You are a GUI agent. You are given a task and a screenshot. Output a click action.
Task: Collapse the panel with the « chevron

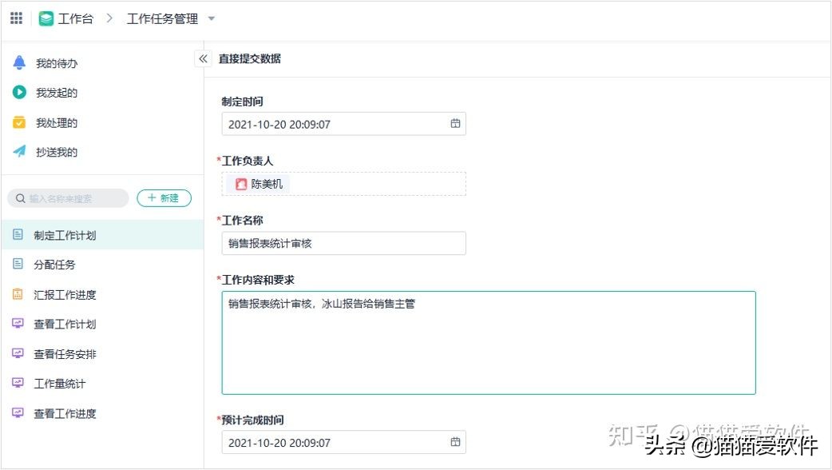pos(204,58)
